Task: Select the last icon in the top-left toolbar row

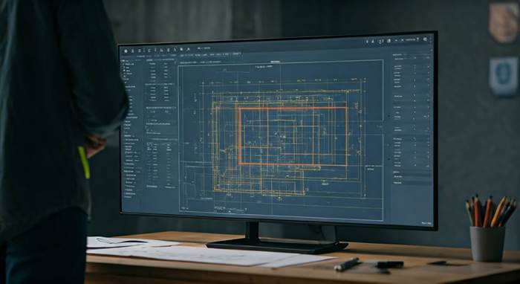Action: point(189,49)
